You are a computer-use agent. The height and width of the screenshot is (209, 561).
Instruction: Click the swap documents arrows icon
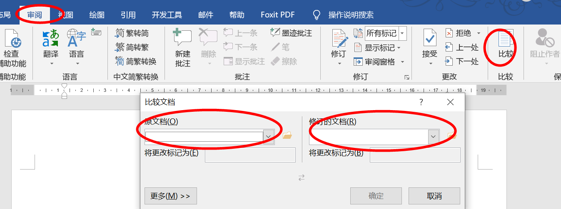click(302, 177)
